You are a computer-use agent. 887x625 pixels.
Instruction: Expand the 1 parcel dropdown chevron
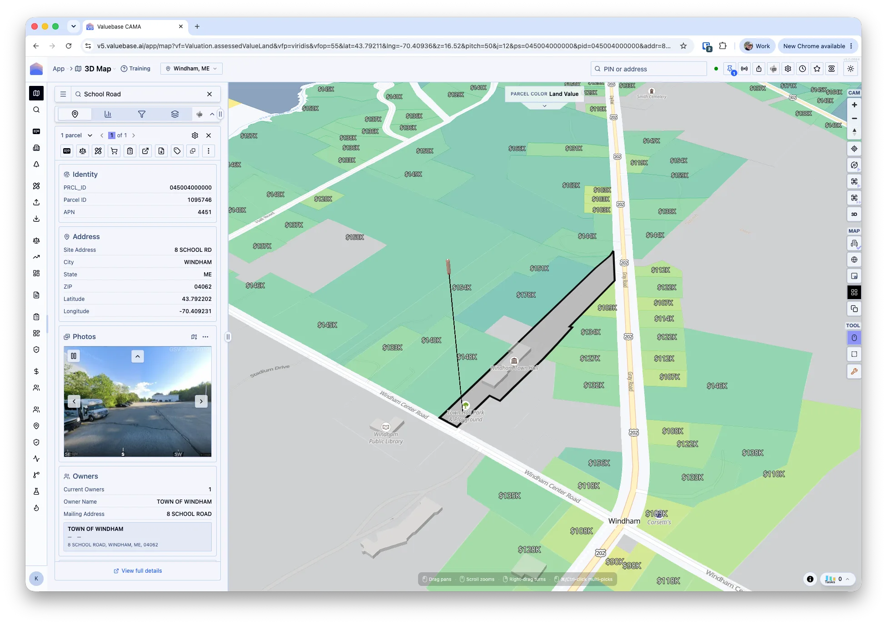click(x=90, y=135)
